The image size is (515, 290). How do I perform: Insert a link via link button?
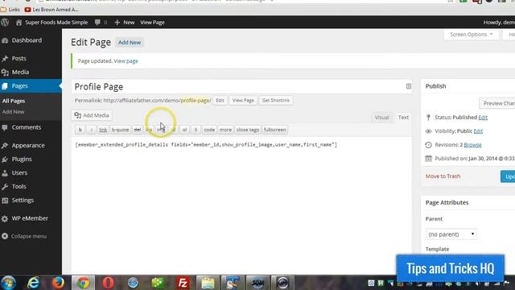[103, 130]
